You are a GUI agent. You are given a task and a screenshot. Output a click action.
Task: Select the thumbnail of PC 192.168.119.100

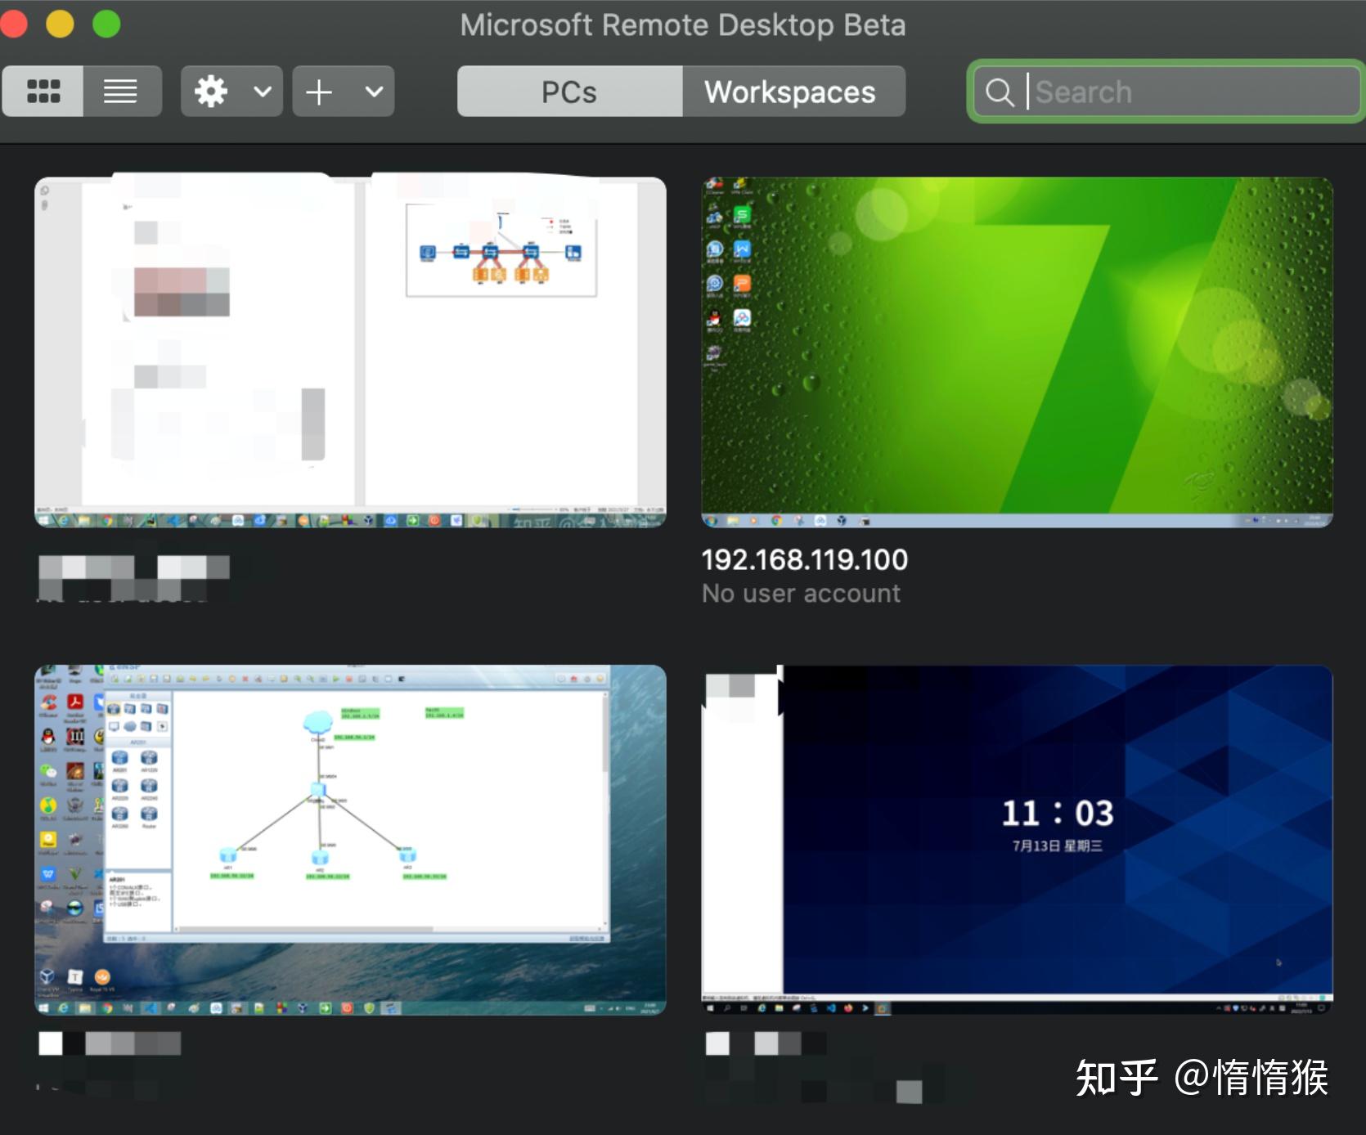(x=1017, y=352)
